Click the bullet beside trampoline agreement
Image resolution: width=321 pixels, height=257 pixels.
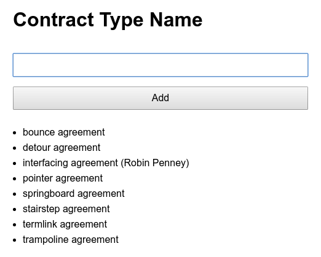click(x=14, y=240)
